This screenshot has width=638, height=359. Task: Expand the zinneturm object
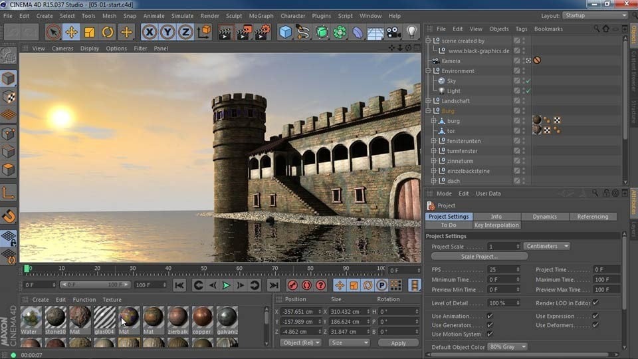[434, 161]
